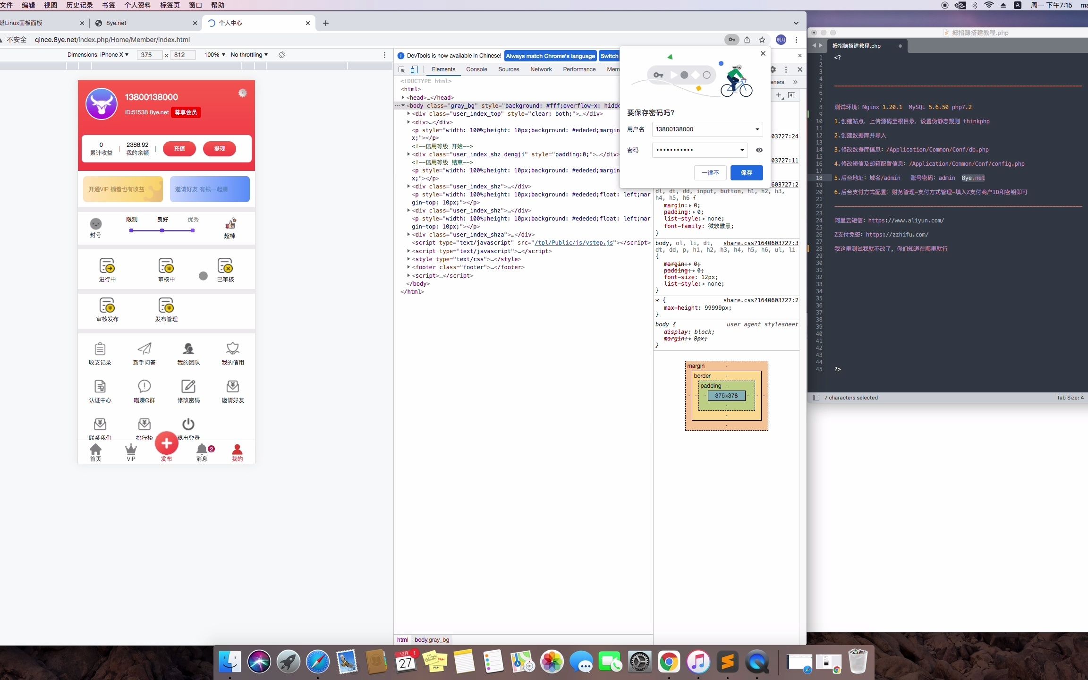The image size is (1088, 680).
Task: Open the 审核发布 icon
Action: pyautogui.click(x=107, y=305)
